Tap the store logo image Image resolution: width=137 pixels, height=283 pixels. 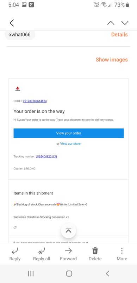tap(18, 89)
